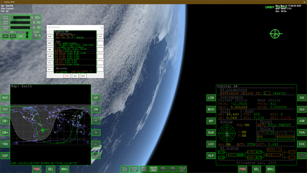The image size is (307, 173).
Task: Click the right arrow (>) map button
Action: tap(96, 132)
